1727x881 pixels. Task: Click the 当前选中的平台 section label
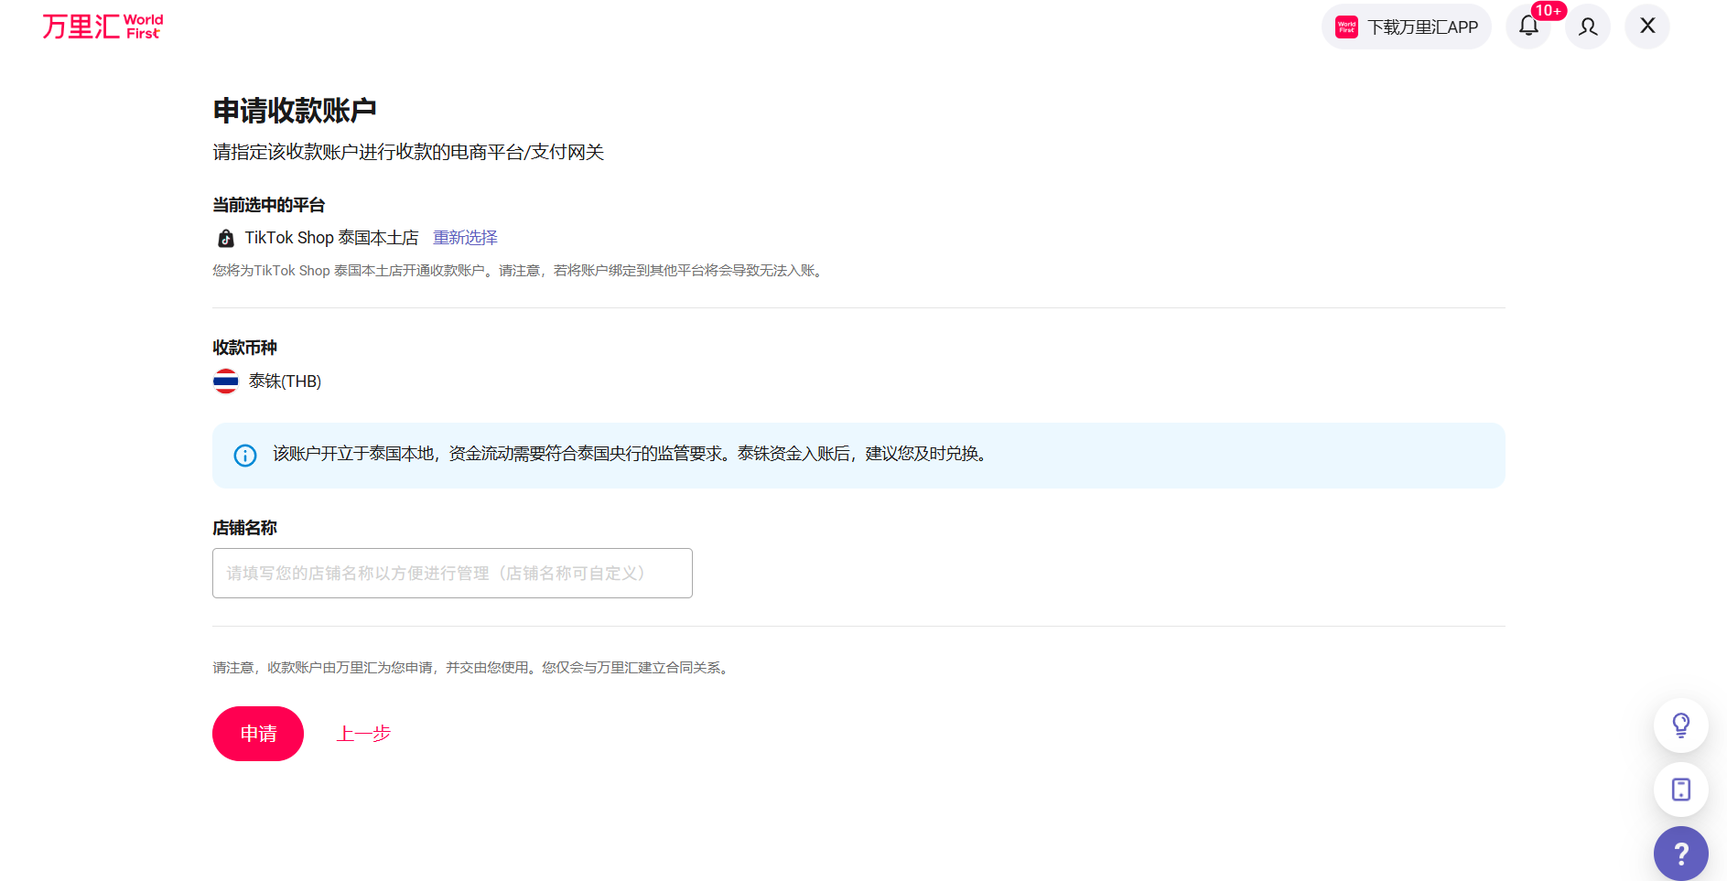(268, 205)
